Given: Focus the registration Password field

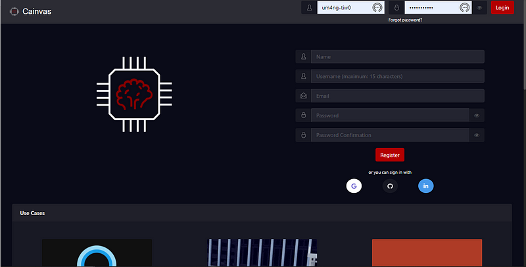Looking at the screenshot, I should (x=390, y=115).
